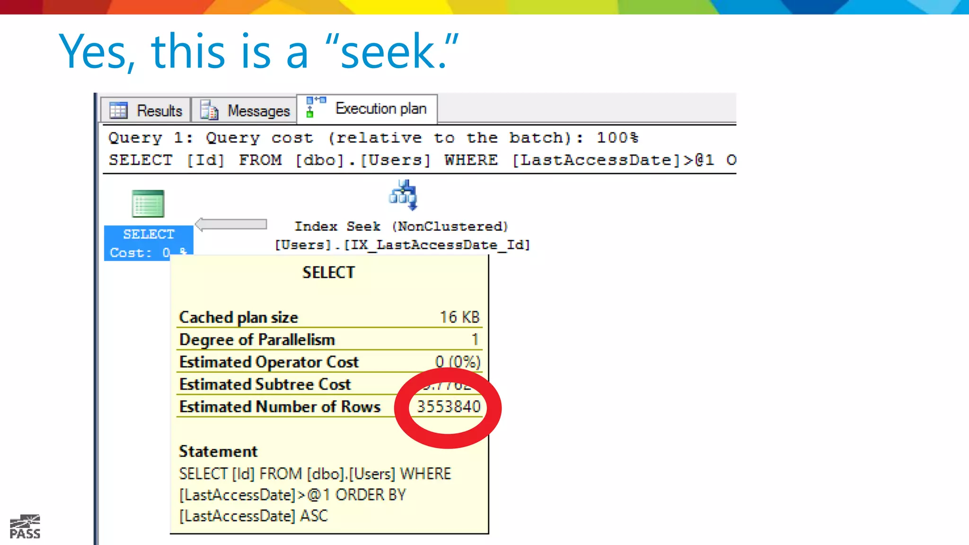The width and height of the screenshot is (969, 545).
Task: Click the Degree of Parallelism row
Action: click(x=329, y=339)
